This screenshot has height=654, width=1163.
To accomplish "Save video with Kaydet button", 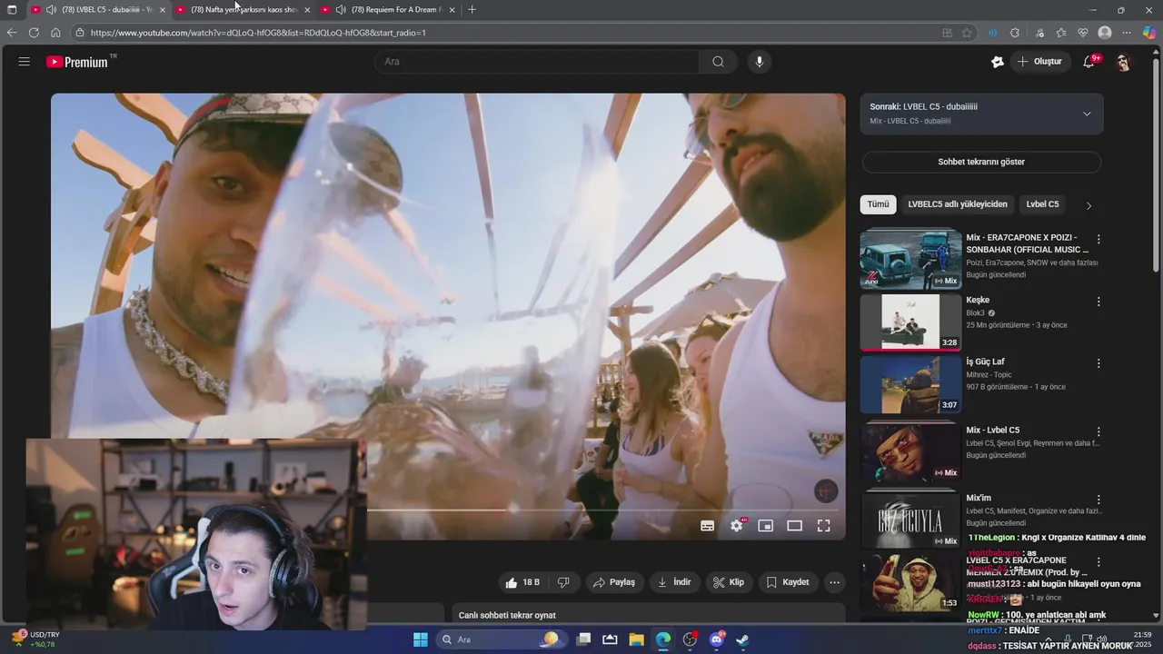I will point(788,582).
